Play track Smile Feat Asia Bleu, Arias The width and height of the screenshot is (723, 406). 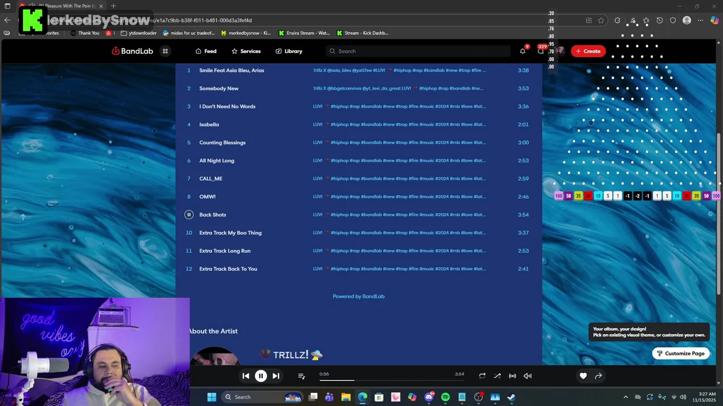click(x=232, y=70)
